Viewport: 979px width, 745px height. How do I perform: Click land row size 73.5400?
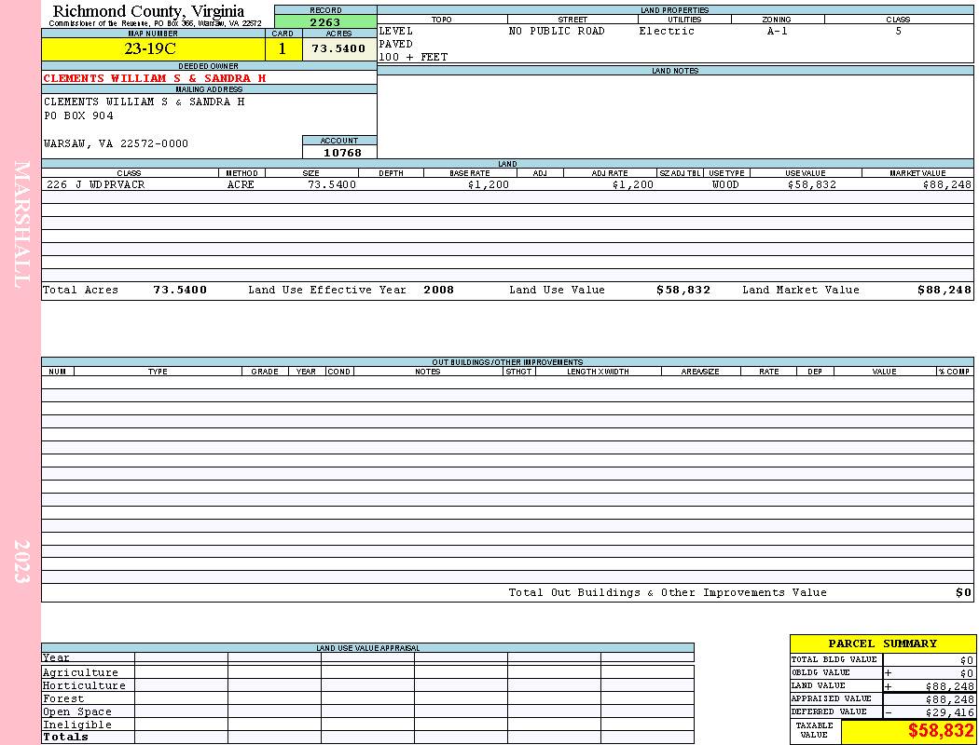click(x=332, y=184)
